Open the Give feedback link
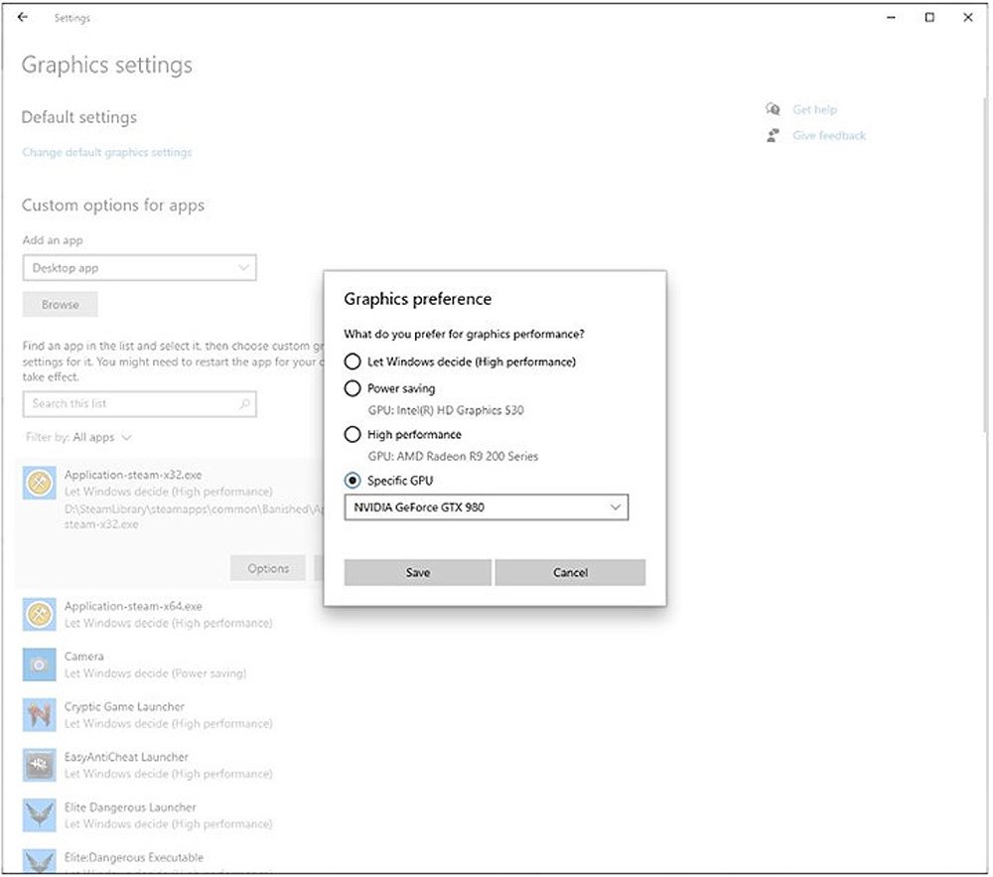993x877 pixels. pos(829,135)
